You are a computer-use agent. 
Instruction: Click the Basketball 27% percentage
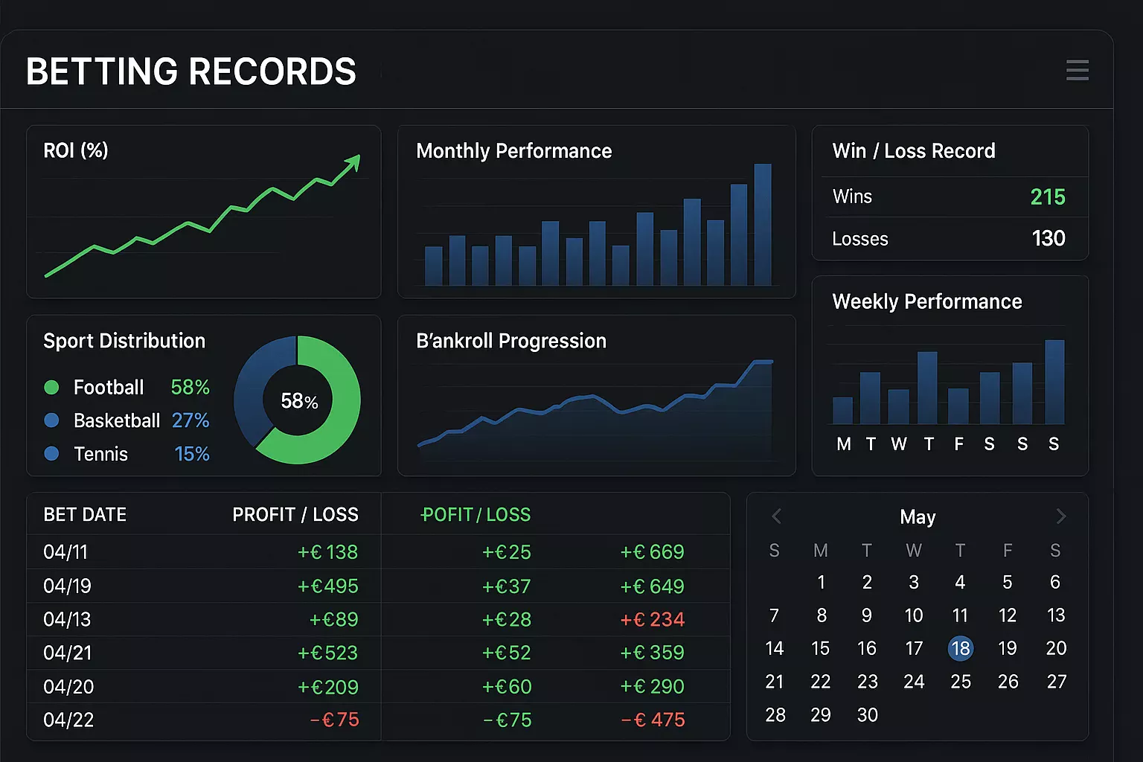point(190,420)
